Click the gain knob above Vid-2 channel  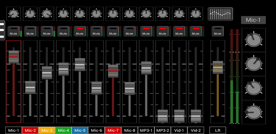(x=196, y=14)
